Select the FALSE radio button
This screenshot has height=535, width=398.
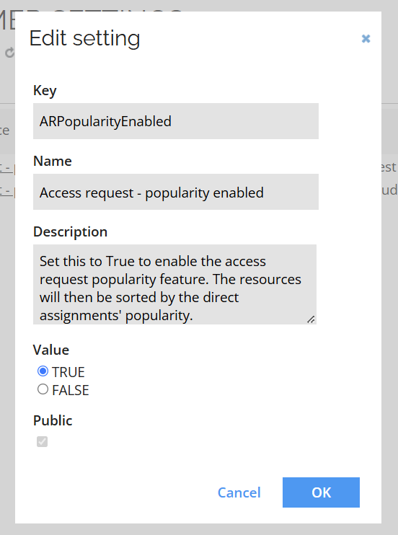coord(43,389)
